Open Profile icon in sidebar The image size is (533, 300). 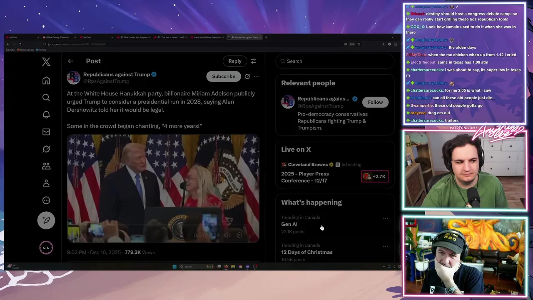[x=46, y=183]
